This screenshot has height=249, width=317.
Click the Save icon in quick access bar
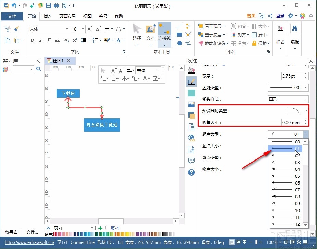coord(49,5)
